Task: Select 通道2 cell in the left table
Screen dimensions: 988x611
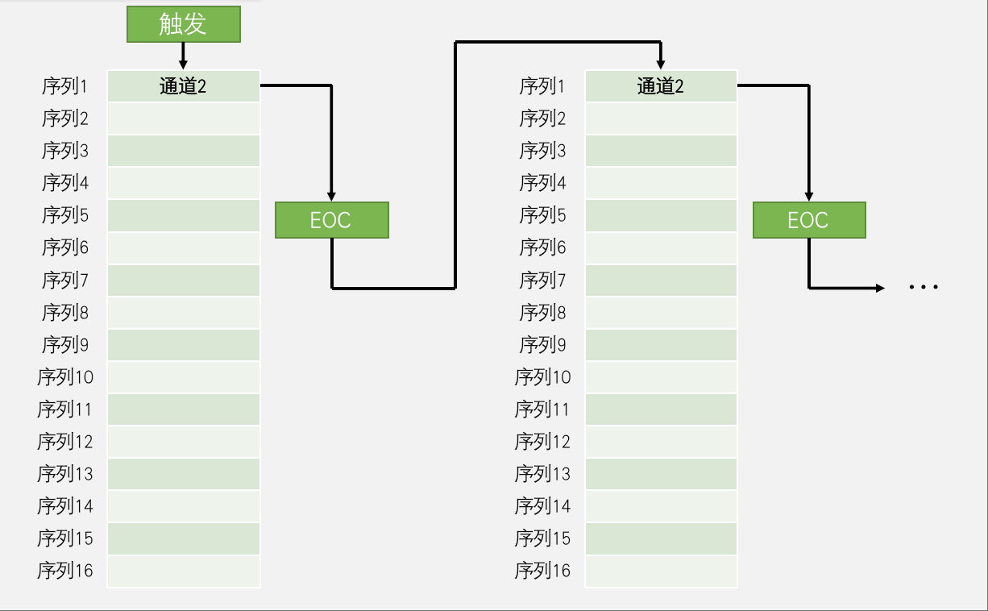Action: click(183, 86)
